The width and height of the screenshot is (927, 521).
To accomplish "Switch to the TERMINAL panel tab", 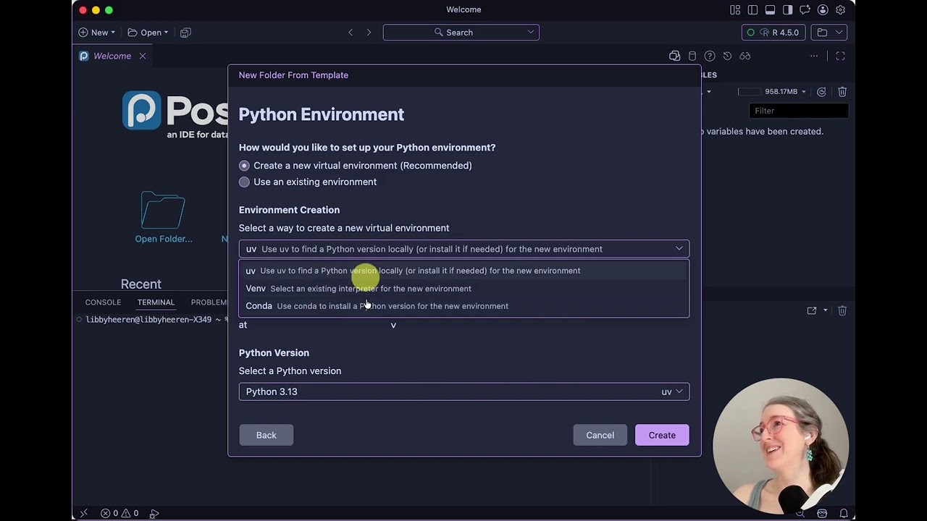I will (156, 302).
